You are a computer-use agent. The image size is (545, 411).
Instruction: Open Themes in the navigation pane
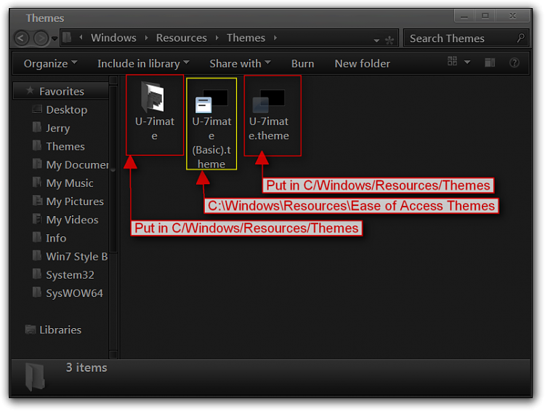(65, 146)
